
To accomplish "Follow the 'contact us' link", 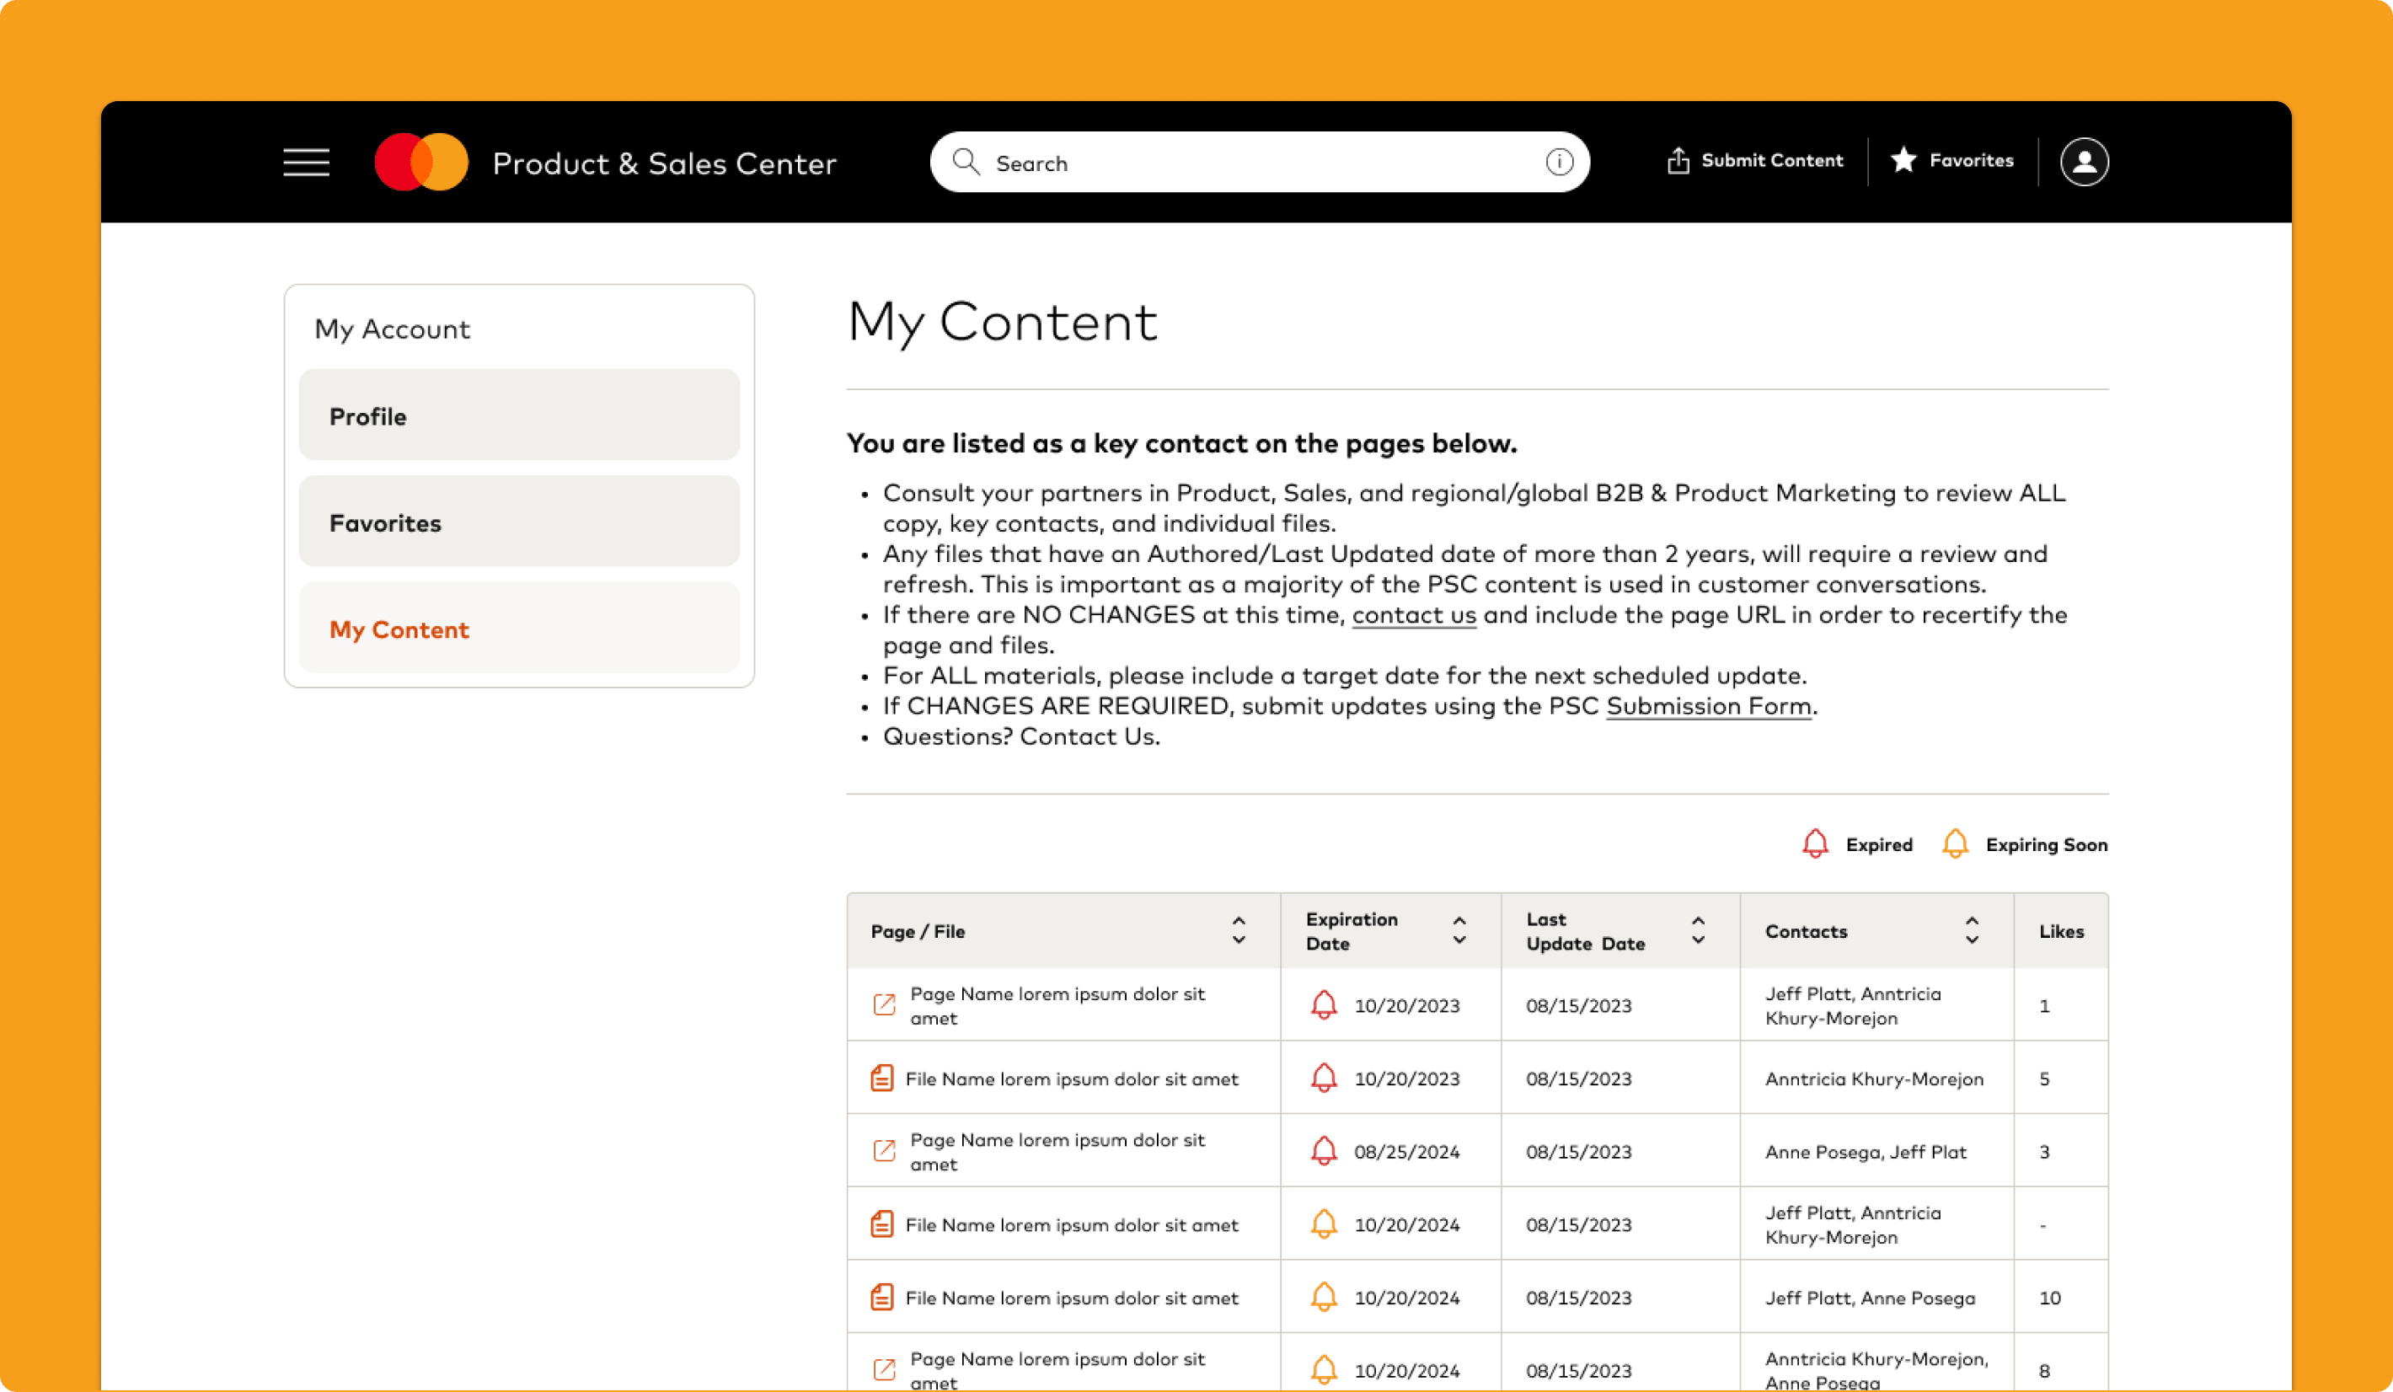I will (1413, 614).
